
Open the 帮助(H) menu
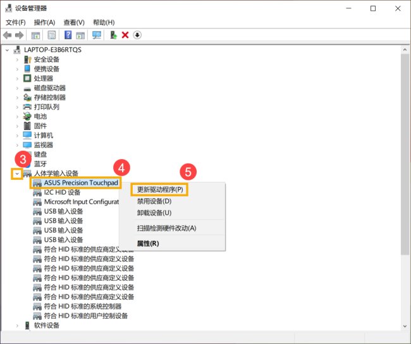(x=104, y=23)
